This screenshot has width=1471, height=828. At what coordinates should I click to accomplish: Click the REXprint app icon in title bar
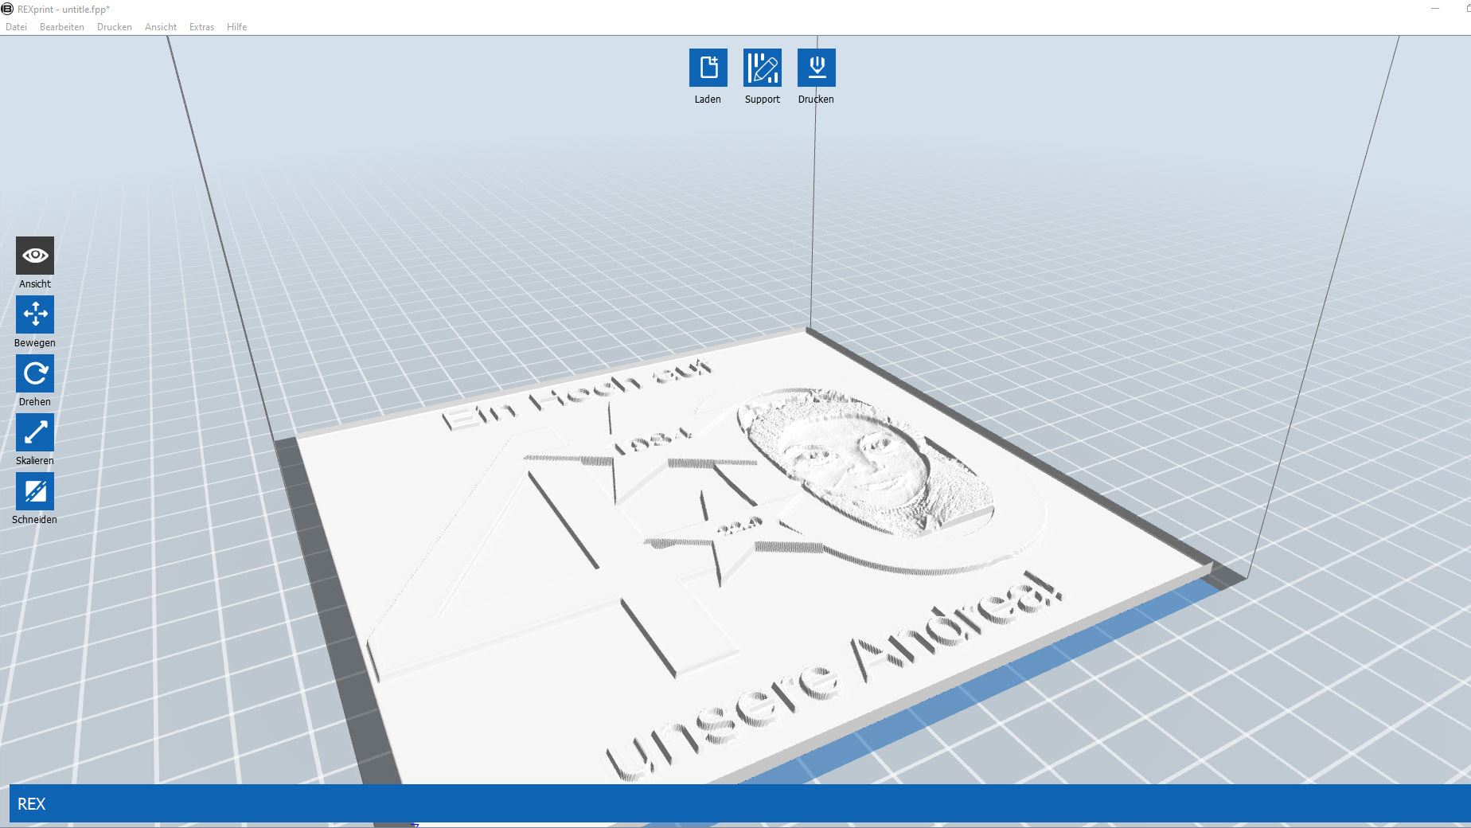(x=7, y=9)
